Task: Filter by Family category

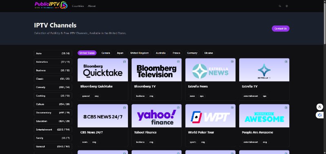Action: [x=53, y=138]
